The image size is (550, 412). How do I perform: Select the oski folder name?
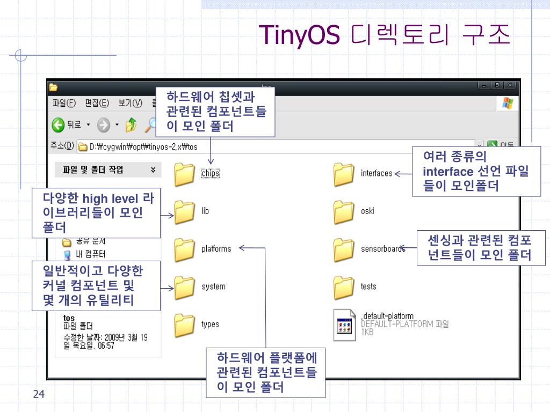[367, 211]
